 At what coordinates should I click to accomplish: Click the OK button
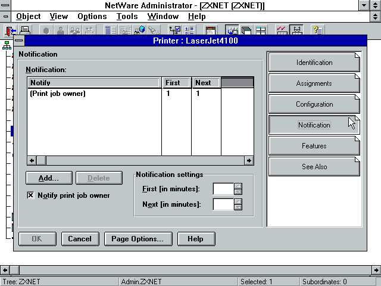pos(38,239)
